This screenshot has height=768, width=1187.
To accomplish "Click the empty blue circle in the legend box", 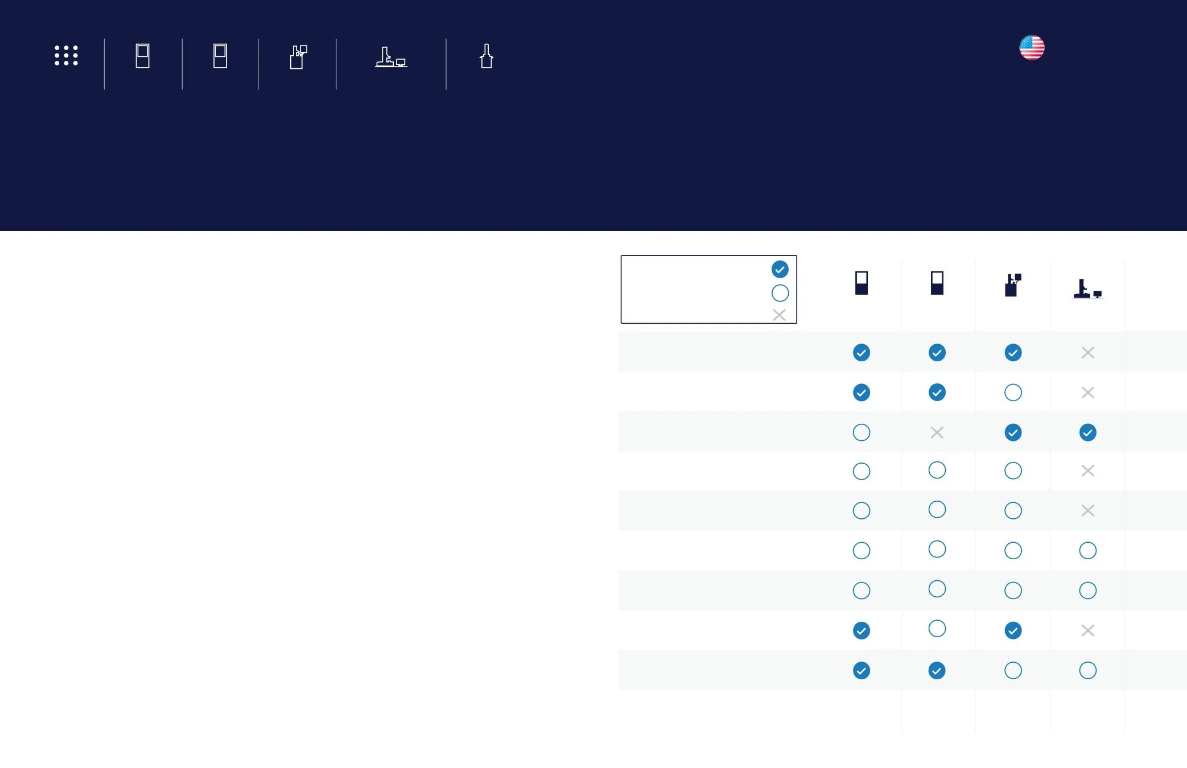I will [x=780, y=293].
